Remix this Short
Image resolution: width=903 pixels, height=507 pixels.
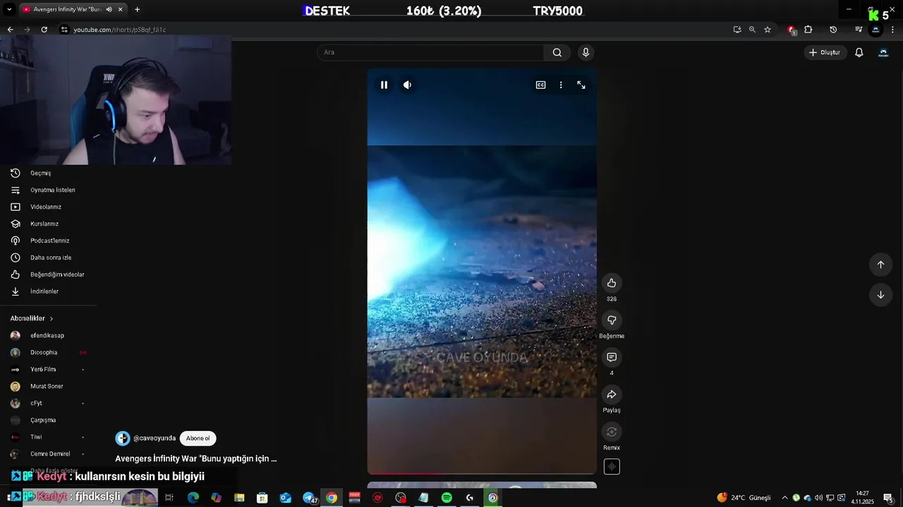pyautogui.click(x=612, y=432)
